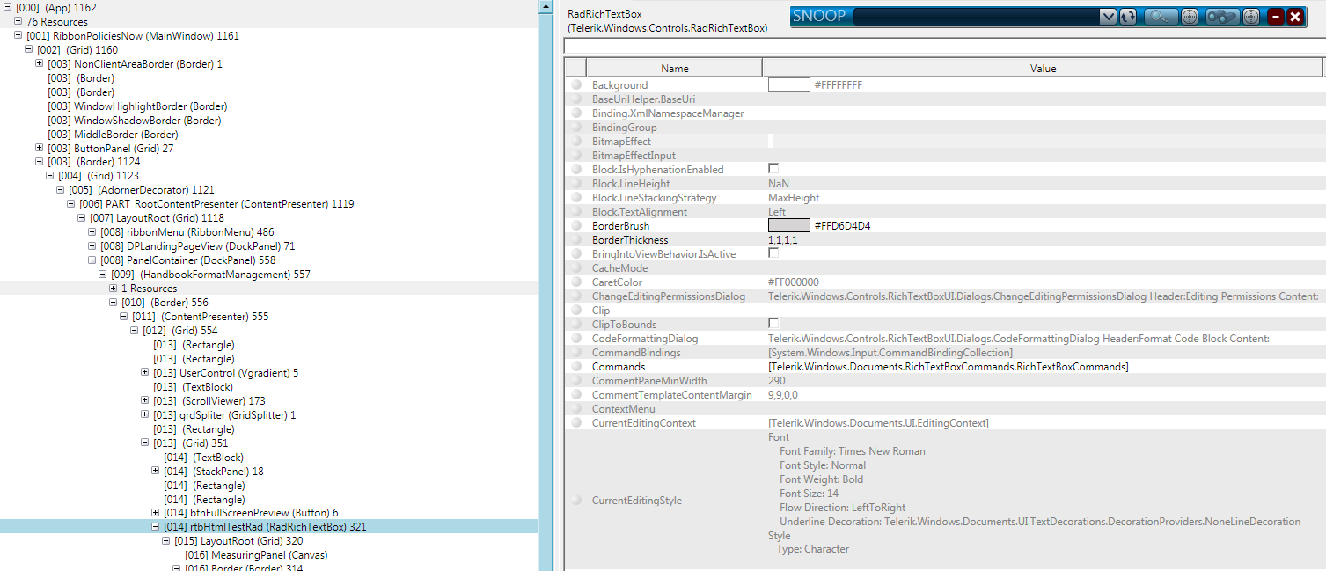Toggle the Block.IsHyphenationEnabled checkbox
The width and height of the screenshot is (1326, 571).
pos(773,168)
